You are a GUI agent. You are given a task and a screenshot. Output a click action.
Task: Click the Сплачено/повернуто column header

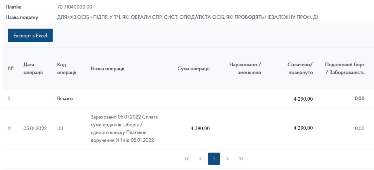pos(300,69)
